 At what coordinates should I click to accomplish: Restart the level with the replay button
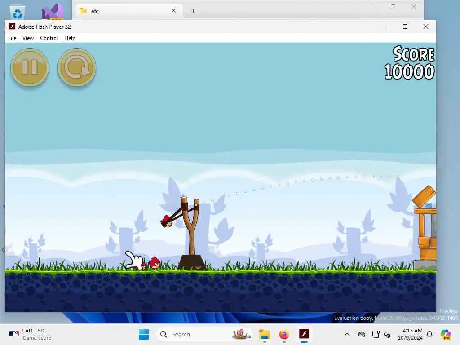[77, 67]
